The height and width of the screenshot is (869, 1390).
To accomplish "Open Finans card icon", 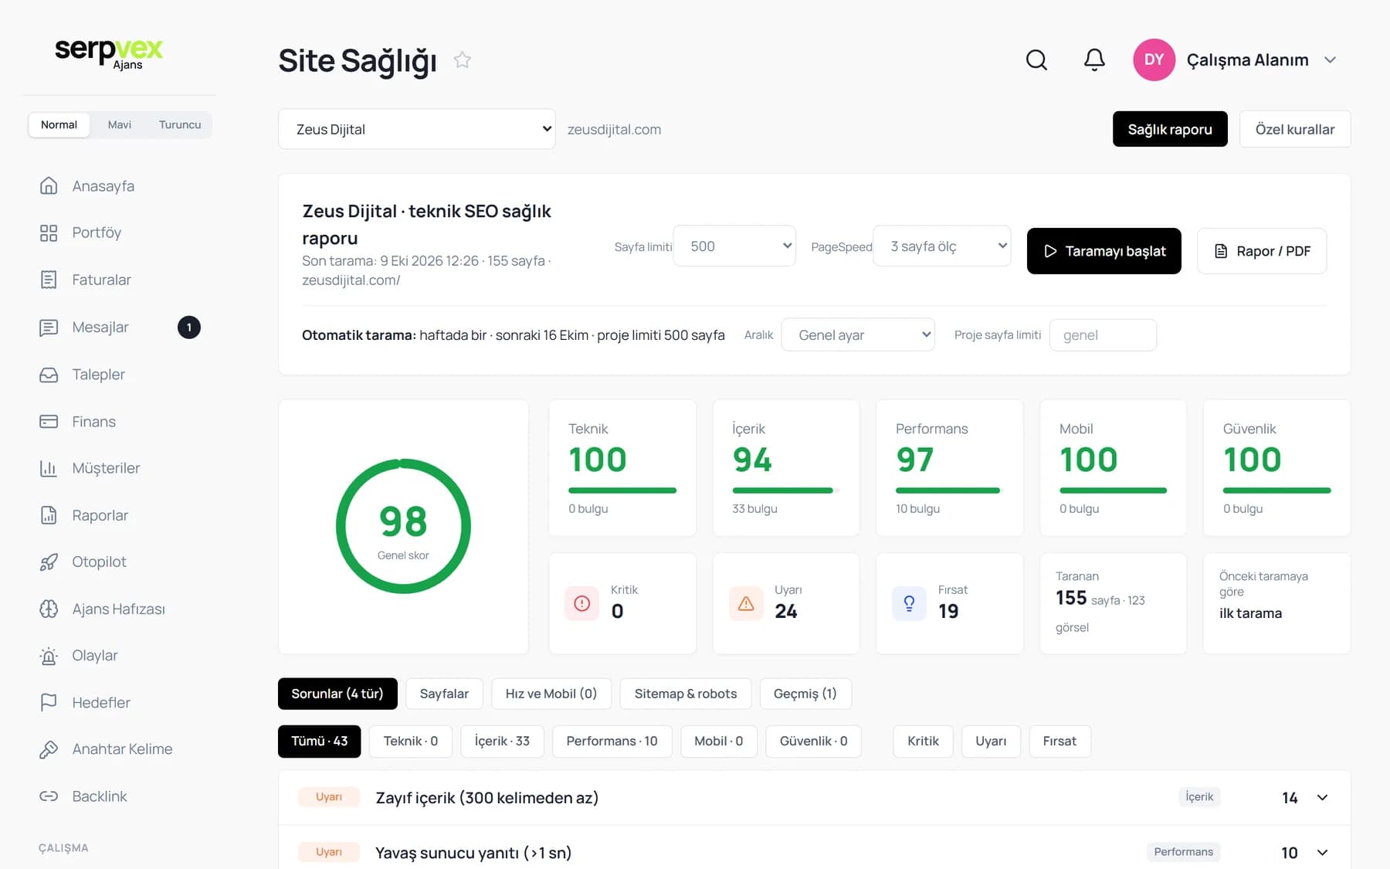I will point(49,422).
